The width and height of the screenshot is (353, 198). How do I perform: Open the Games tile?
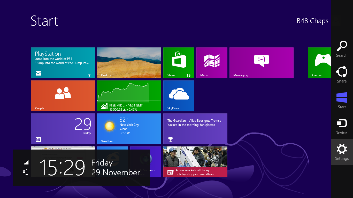point(319,63)
